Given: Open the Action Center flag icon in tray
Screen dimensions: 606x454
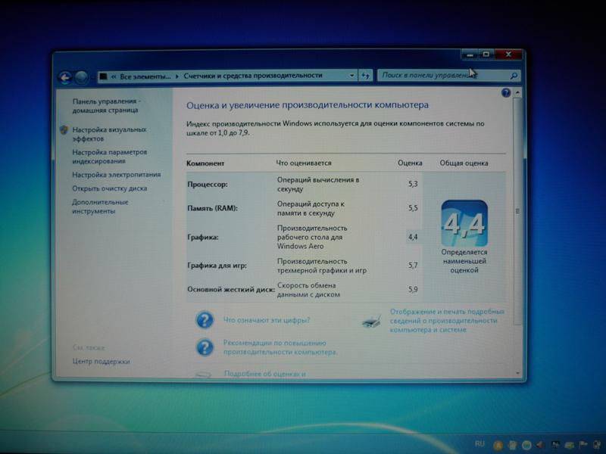Looking at the screenshot, I should tap(583, 445).
